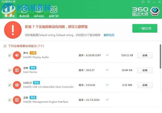The width and height of the screenshot is (162, 113).
Task: Click the Intel(R) Display Audio device name
Action: click(x=36, y=57)
